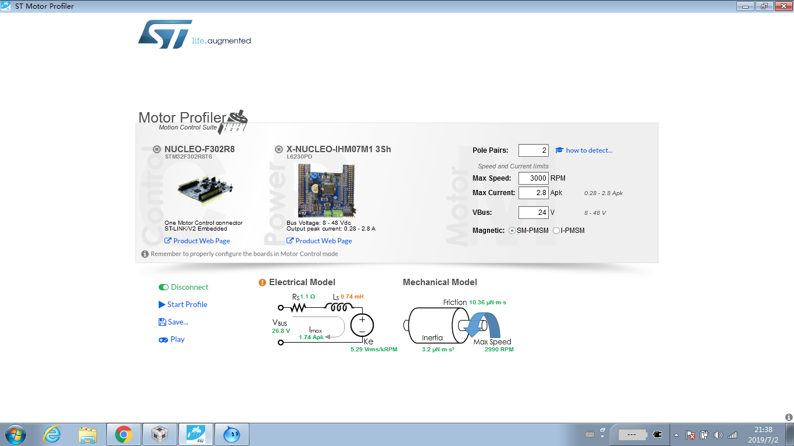The width and height of the screenshot is (794, 446).
Task: Click the volume speaker icon in the tray
Action: (718, 434)
